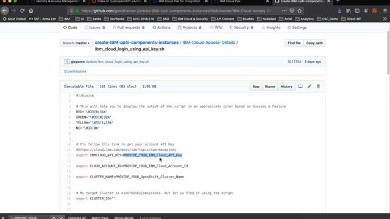Screen dimensions: 390x219
Task: Open the Blame view
Action: click(270, 86)
